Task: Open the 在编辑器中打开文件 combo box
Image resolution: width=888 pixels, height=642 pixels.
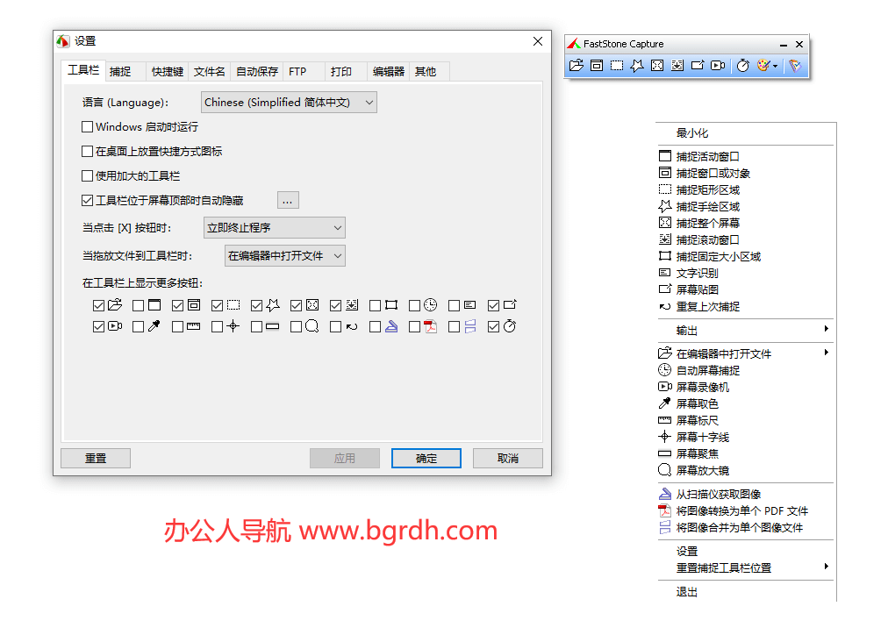Action: (284, 256)
